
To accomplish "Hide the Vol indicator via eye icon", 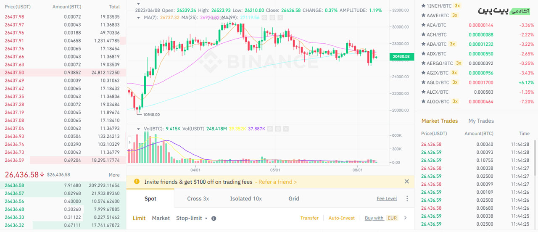I will pyautogui.click(x=270, y=129).
